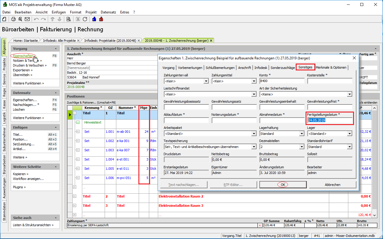
Task: Click the new document toolbar icon
Action: (4, 19)
